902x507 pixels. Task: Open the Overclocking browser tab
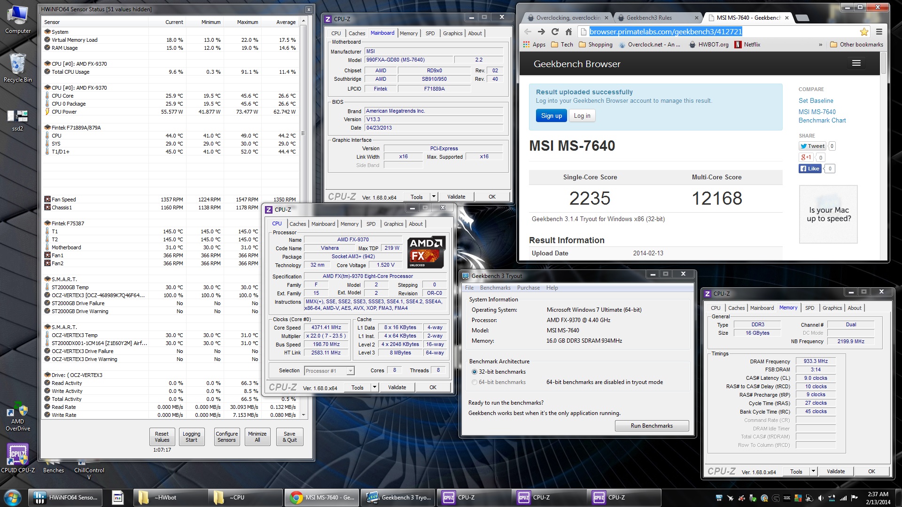(x=568, y=18)
